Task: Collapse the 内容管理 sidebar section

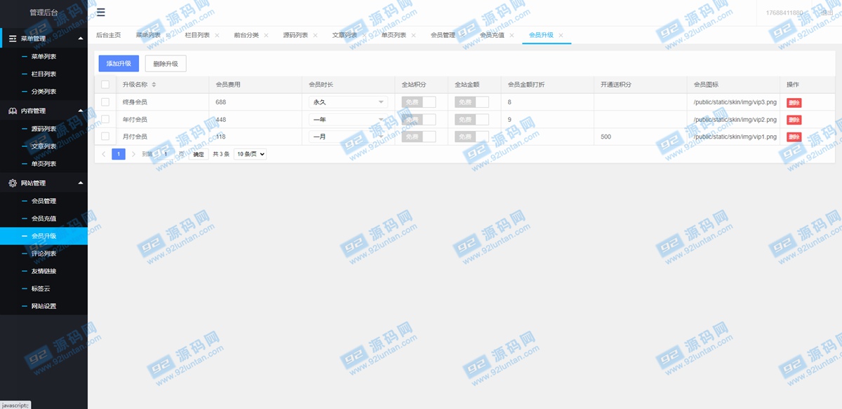Action: pos(44,111)
